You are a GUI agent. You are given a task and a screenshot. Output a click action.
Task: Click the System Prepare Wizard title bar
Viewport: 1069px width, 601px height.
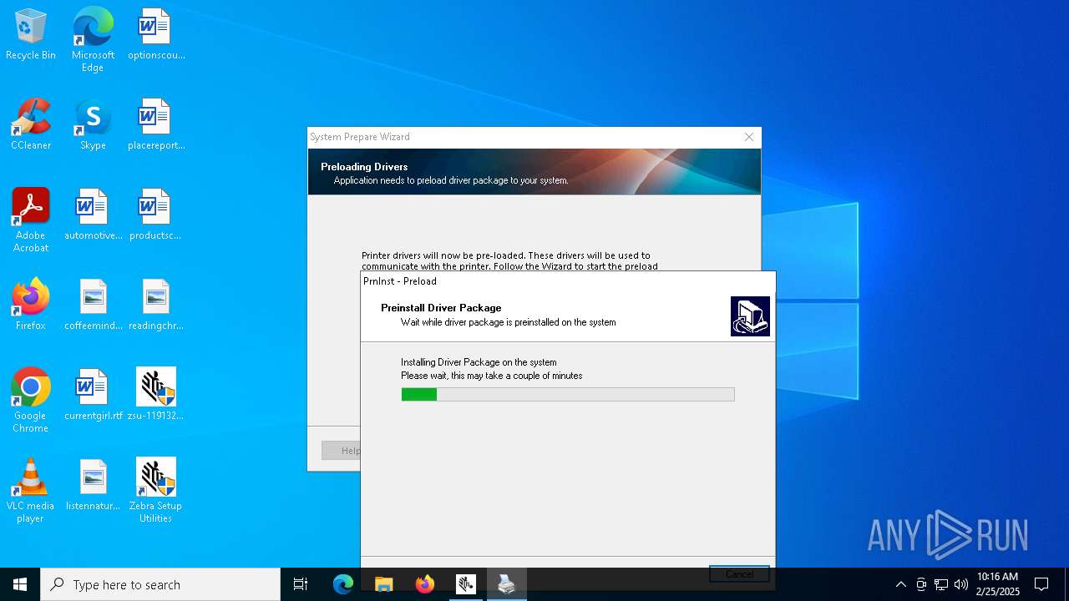[522, 137]
